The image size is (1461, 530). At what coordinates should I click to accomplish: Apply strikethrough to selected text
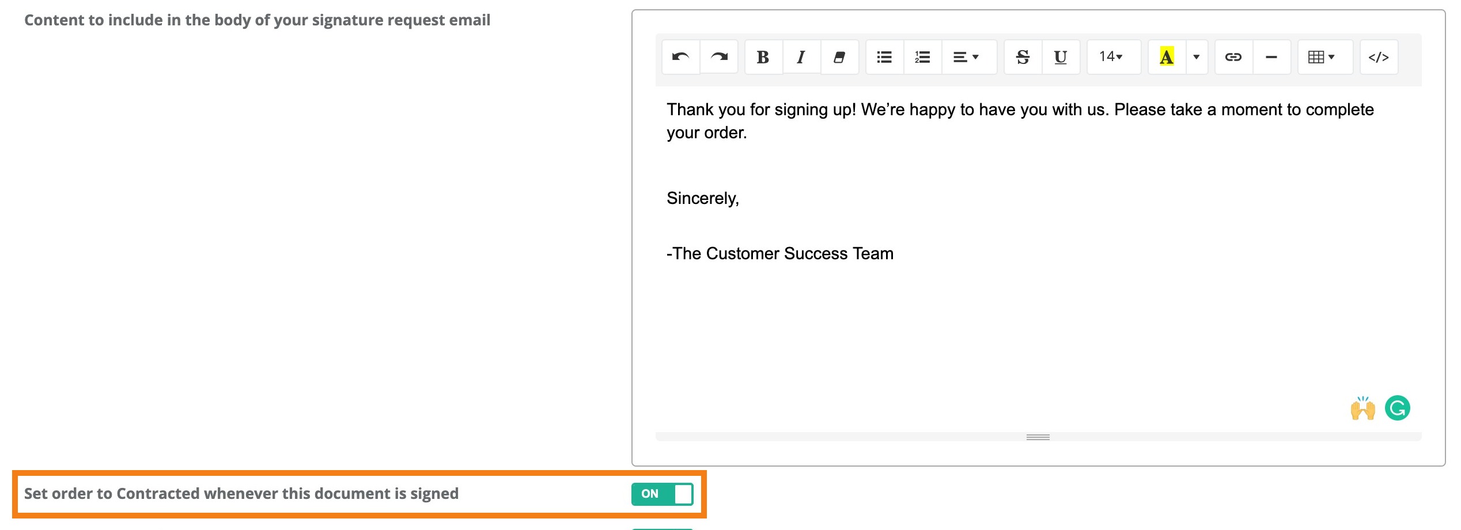pos(1022,56)
